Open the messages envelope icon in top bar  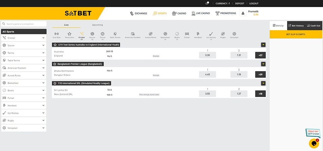click(x=207, y=3)
